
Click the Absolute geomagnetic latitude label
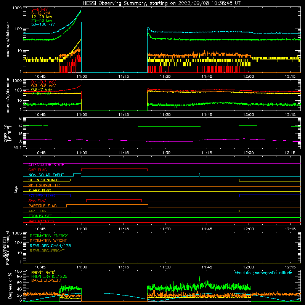click(x=263, y=273)
